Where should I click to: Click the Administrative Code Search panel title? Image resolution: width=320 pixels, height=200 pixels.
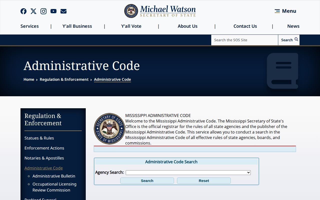tap(171, 162)
